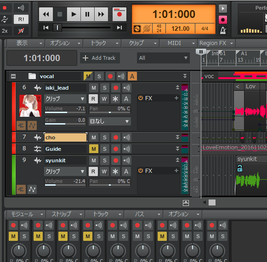
Task: Click the 4/4 time signature
Action: pyautogui.click(x=205, y=28)
